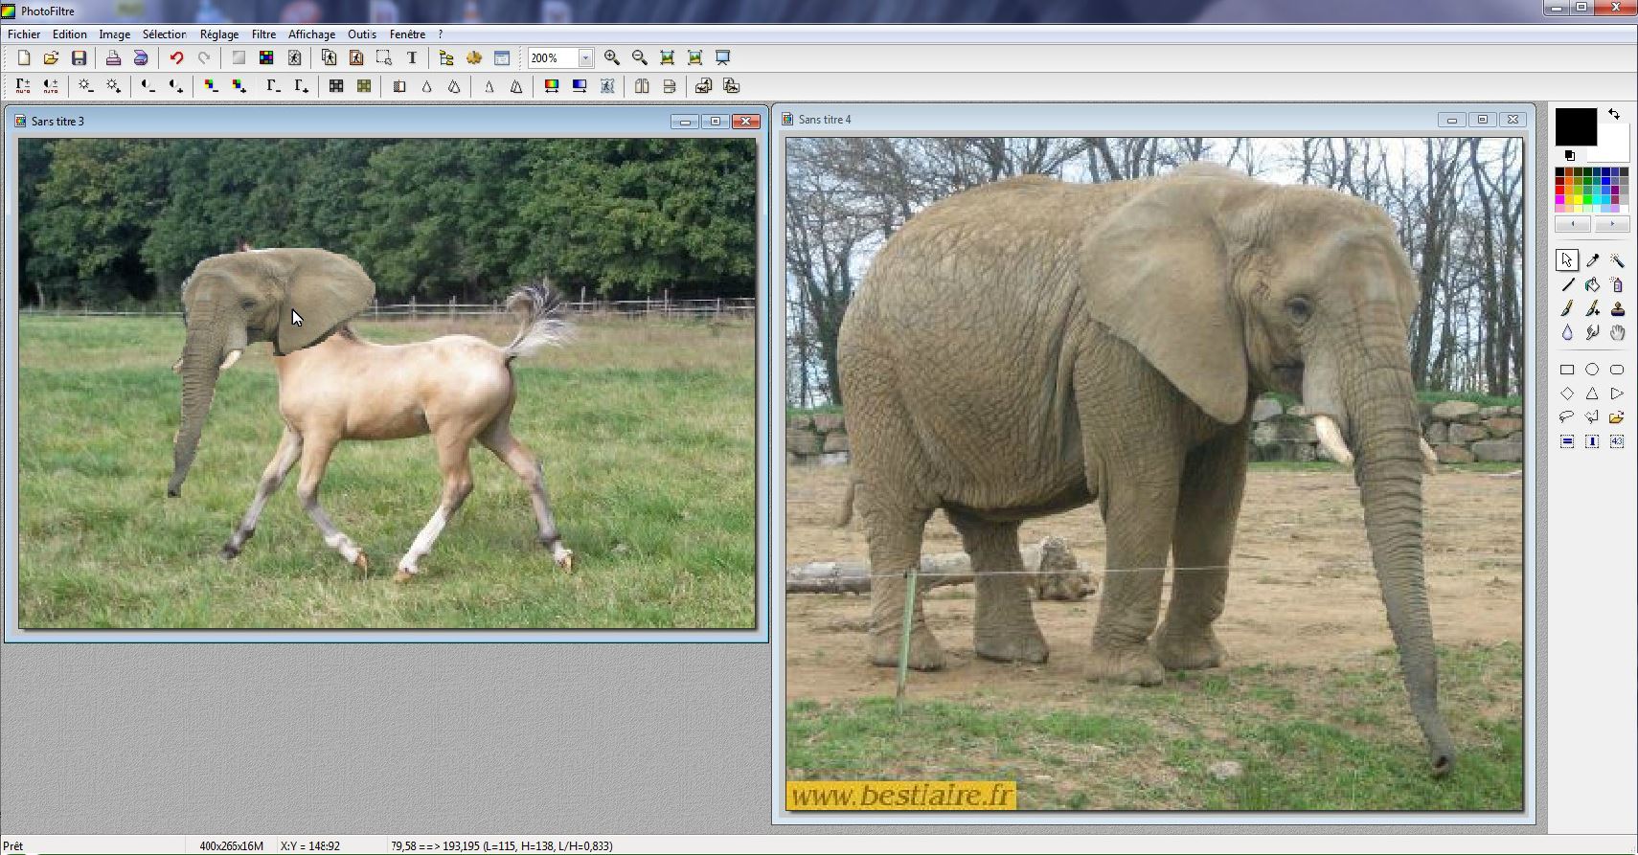
Task: Increase contrast with half-circle plus icon
Action: [x=175, y=86]
